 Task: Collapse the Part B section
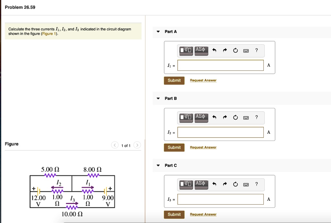point(158,98)
